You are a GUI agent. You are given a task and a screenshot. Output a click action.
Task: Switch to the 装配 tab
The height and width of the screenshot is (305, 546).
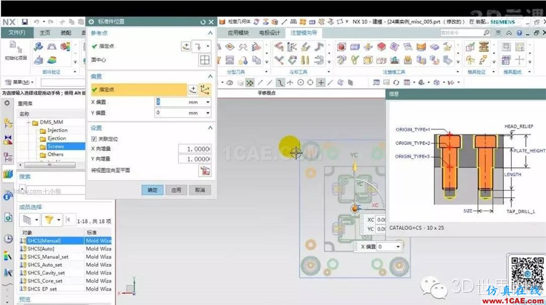[66, 33]
